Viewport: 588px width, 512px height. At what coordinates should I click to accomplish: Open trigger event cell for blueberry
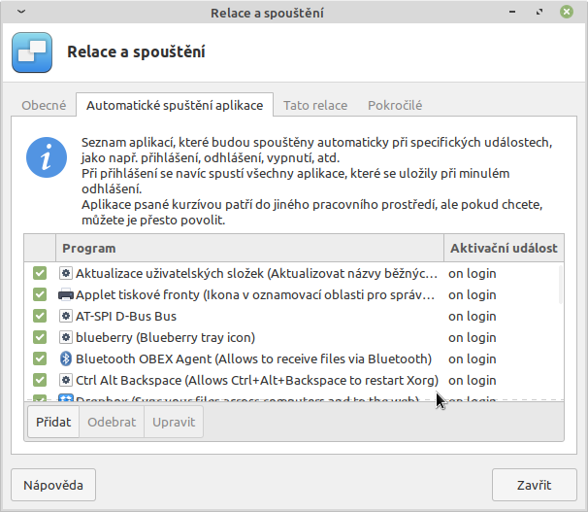tap(472, 337)
